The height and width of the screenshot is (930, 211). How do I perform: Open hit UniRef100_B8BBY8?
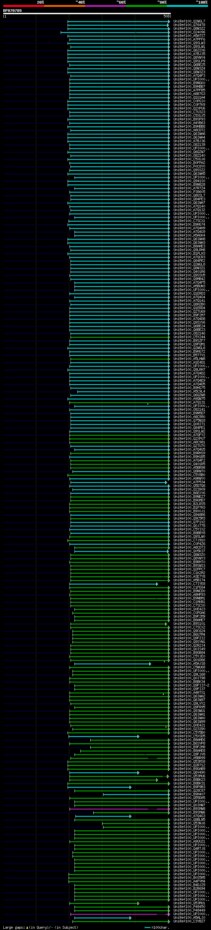(x=189, y=533)
